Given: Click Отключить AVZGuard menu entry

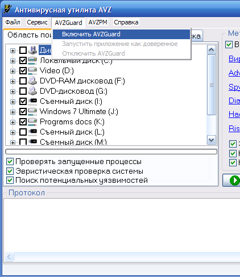Looking at the screenshot, I should [x=121, y=53].
